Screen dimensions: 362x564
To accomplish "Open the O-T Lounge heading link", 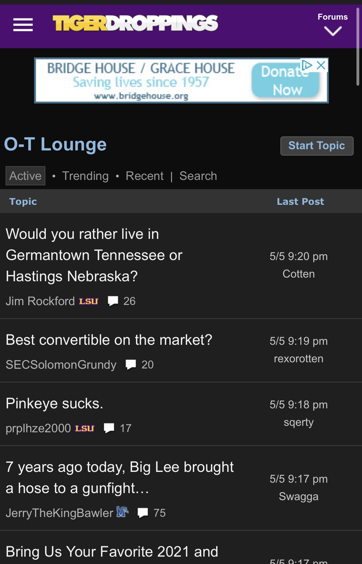I will tap(56, 144).
